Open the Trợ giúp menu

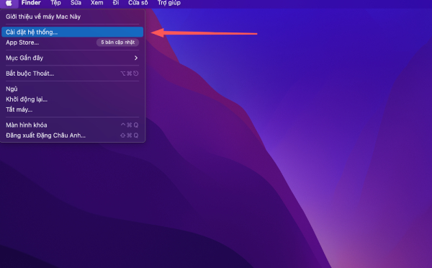169,3
